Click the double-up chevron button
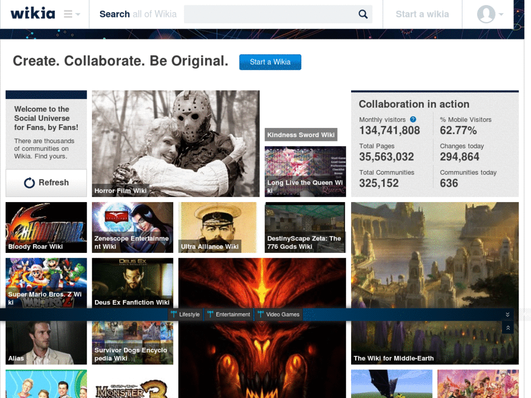Image resolution: width=531 pixels, height=398 pixels. click(x=508, y=328)
